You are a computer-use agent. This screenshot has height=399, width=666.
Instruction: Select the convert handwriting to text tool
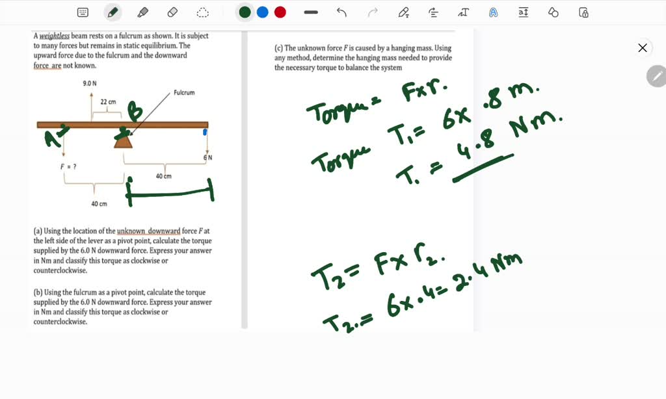[x=463, y=12]
